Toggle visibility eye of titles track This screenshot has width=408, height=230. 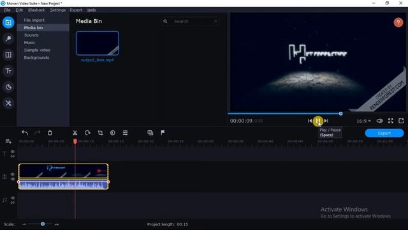click(13, 151)
